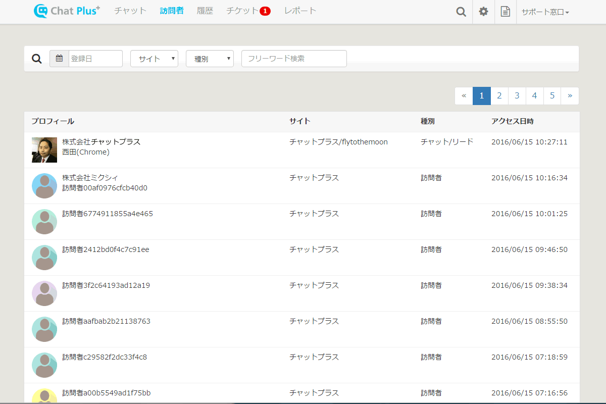Open settings gear icon

coord(483,12)
